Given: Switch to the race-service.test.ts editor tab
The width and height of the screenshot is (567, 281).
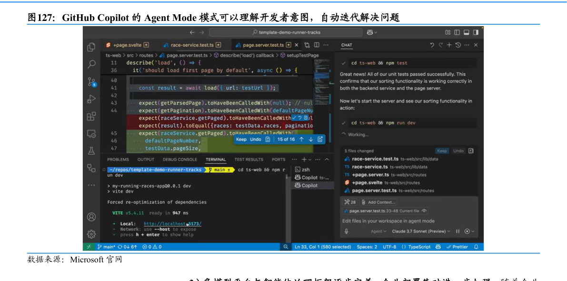Looking at the screenshot, I should [192, 45].
